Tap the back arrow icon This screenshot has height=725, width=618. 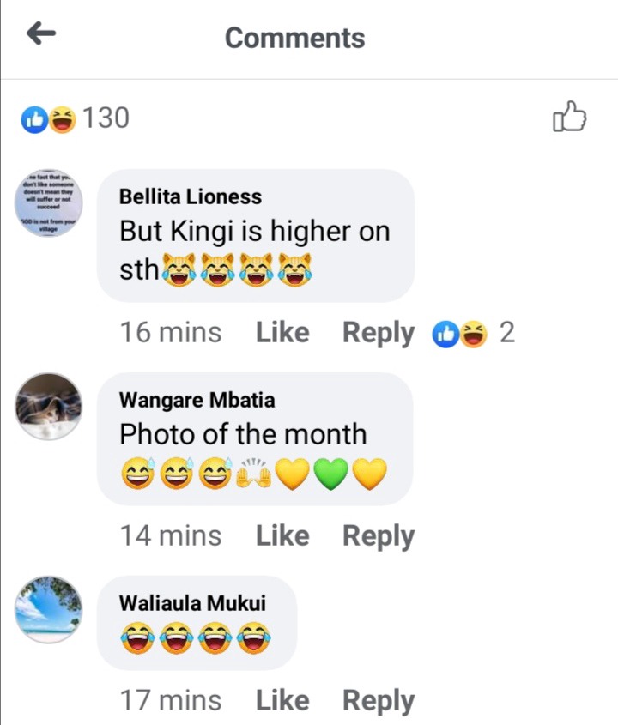tap(41, 33)
